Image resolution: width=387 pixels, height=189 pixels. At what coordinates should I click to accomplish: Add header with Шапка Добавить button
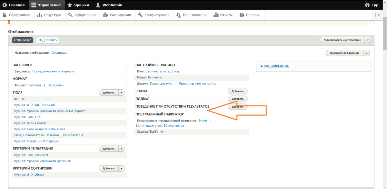[x=238, y=91]
